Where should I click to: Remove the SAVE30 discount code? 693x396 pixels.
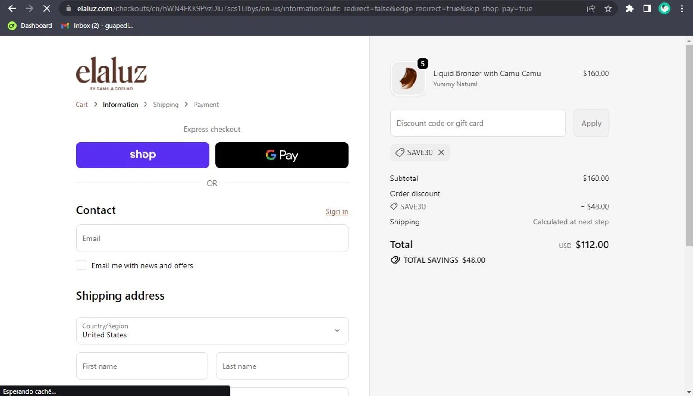pyautogui.click(x=441, y=152)
